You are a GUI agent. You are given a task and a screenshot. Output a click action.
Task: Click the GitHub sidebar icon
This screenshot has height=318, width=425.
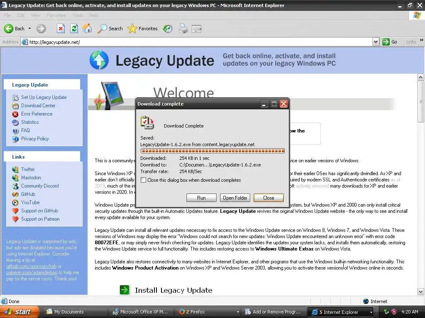15,194
